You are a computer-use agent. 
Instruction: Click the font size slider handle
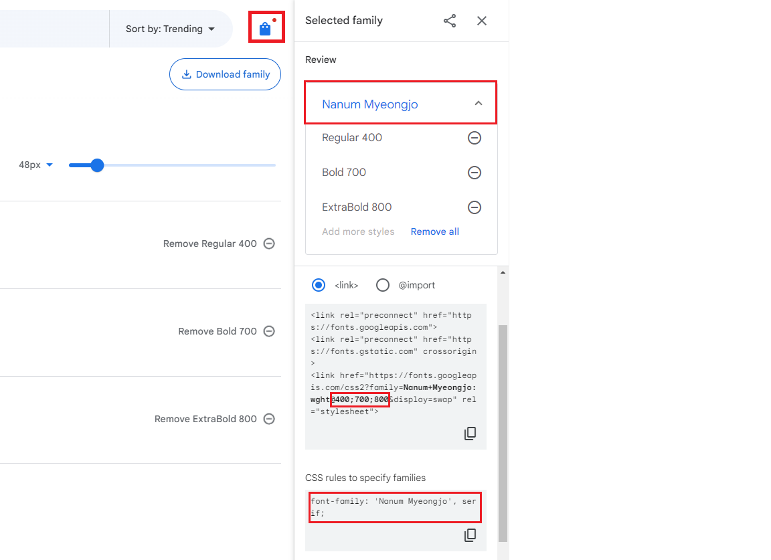coord(97,165)
